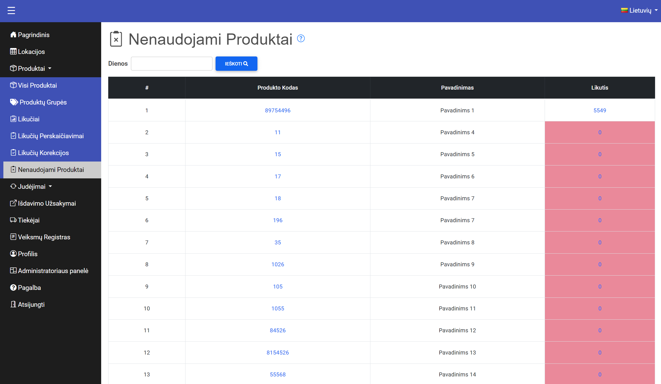Click the 5549 balance link
Image resolution: width=661 pixels, height=384 pixels.
(599, 110)
